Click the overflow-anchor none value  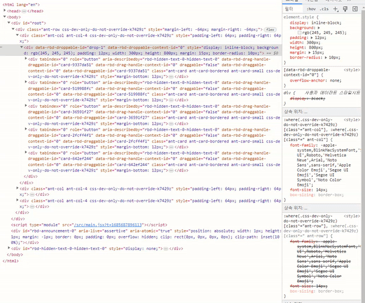point(335,80)
